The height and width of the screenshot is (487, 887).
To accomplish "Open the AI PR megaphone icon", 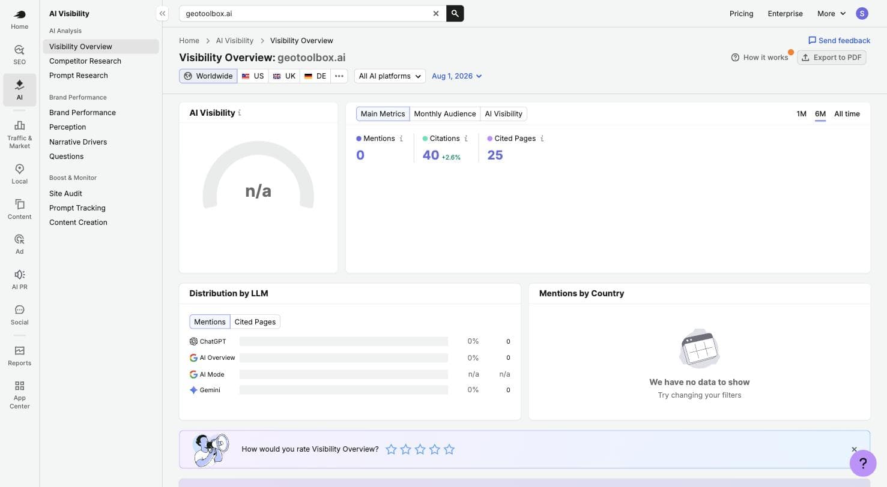I will point(19,275).
